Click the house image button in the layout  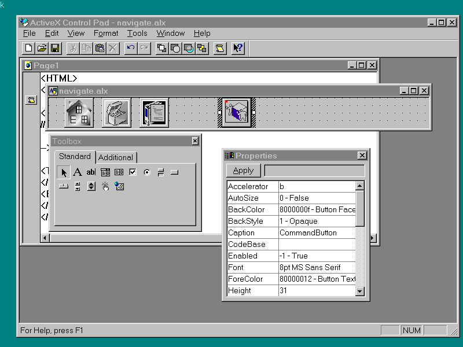click(x=79, y=113)
